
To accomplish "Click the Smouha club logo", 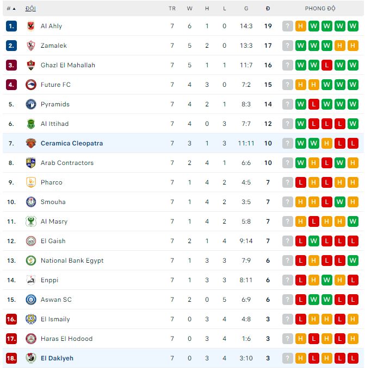I will 30,202.
